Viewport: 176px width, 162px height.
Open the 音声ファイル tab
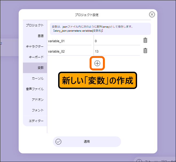[35, 89]
